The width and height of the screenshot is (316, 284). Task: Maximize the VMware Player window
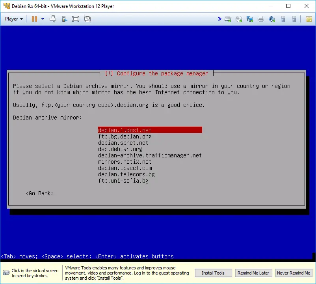[288, 6]
